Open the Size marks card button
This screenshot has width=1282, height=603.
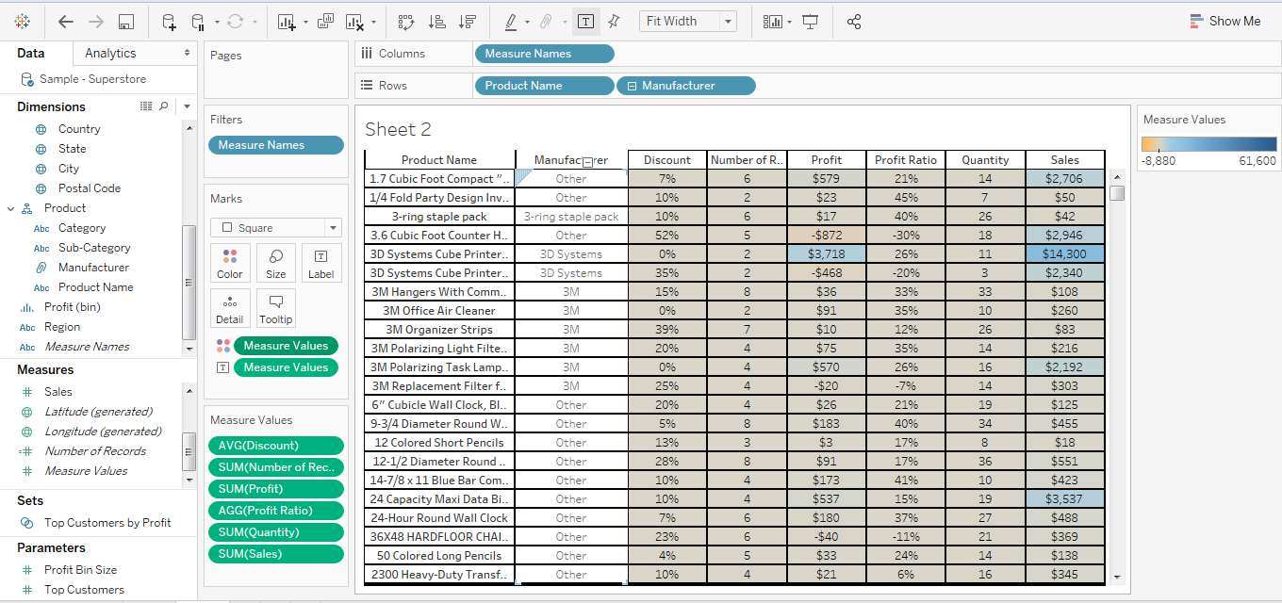[276, 264]
